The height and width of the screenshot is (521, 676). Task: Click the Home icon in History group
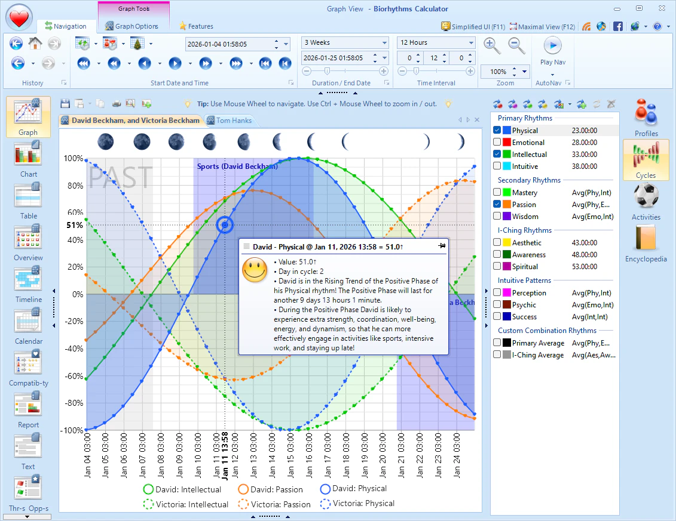pyautogui.click(x=35, y=43)
